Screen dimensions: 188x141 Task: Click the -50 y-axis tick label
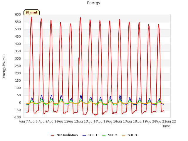point(18,110)
